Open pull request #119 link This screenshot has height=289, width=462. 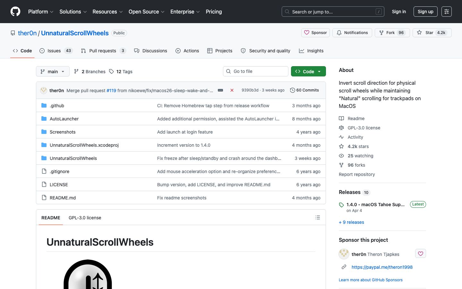[x=111, y=91]
